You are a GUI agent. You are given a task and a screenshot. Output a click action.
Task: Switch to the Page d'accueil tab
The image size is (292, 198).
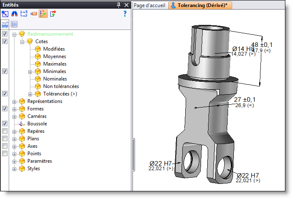[150, 5]
